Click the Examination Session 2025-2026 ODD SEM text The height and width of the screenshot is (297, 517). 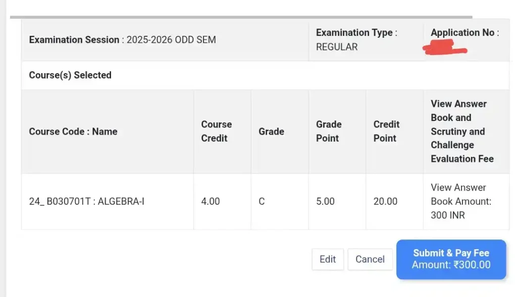pyautogui.click(x=123, y=40)
